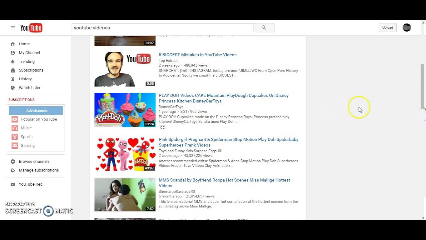Open MMS Scandal by Boyfriend video title
Image resolution: width=426 pixels, height=240 pixels.
point(224,183)
